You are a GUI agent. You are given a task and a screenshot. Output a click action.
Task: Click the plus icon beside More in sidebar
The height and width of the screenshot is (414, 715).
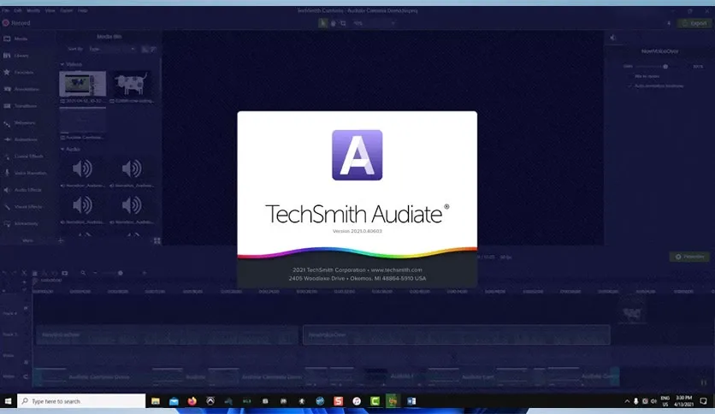point(61,240)
